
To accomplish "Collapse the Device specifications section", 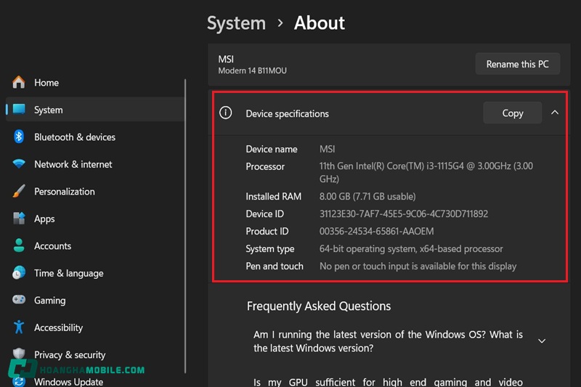I will (555, 113).
